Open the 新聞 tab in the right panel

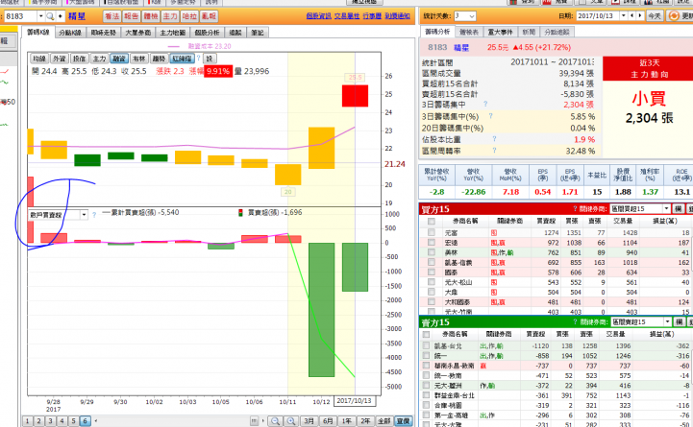pyautogui.click(x=529, y=32)
